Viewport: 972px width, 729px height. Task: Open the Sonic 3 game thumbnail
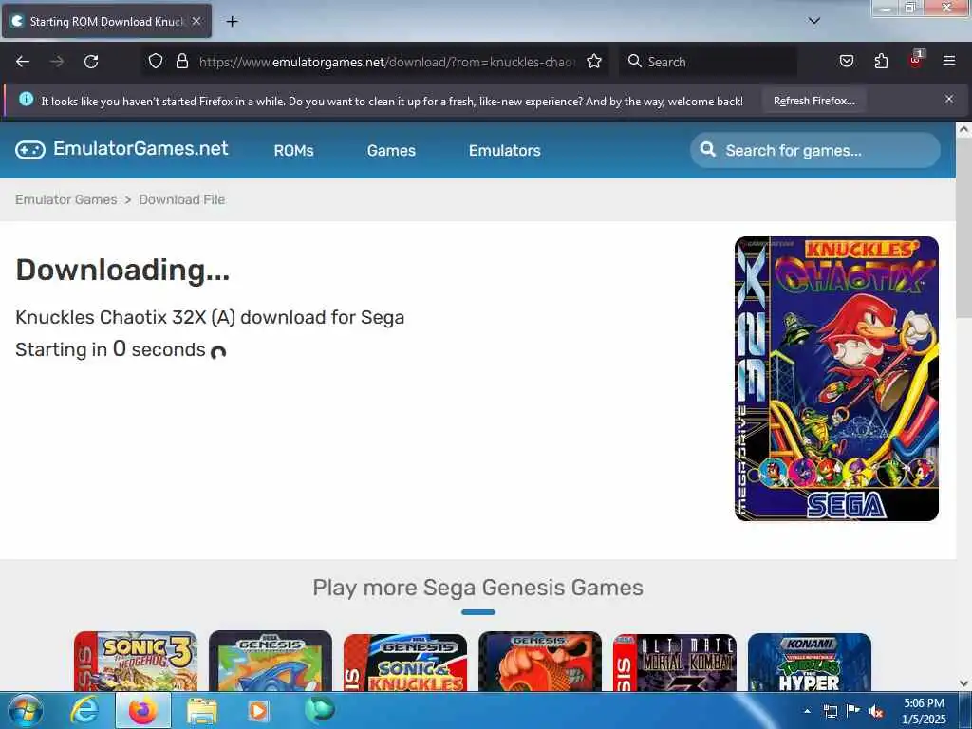(x=136, y=661)
